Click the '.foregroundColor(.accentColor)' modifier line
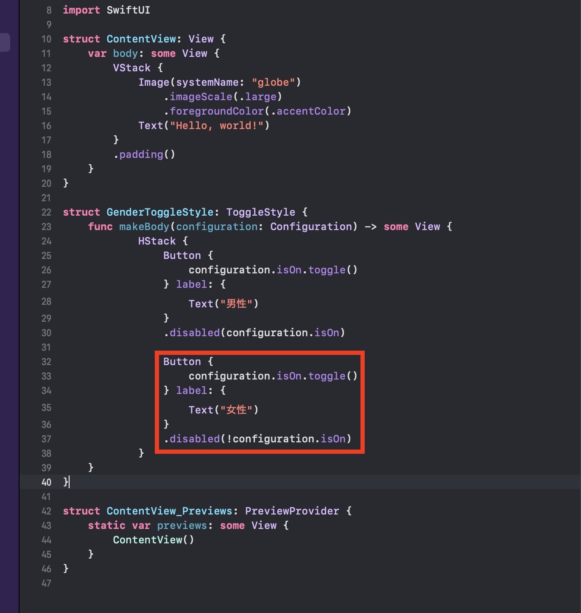 [x=257, y=111]
